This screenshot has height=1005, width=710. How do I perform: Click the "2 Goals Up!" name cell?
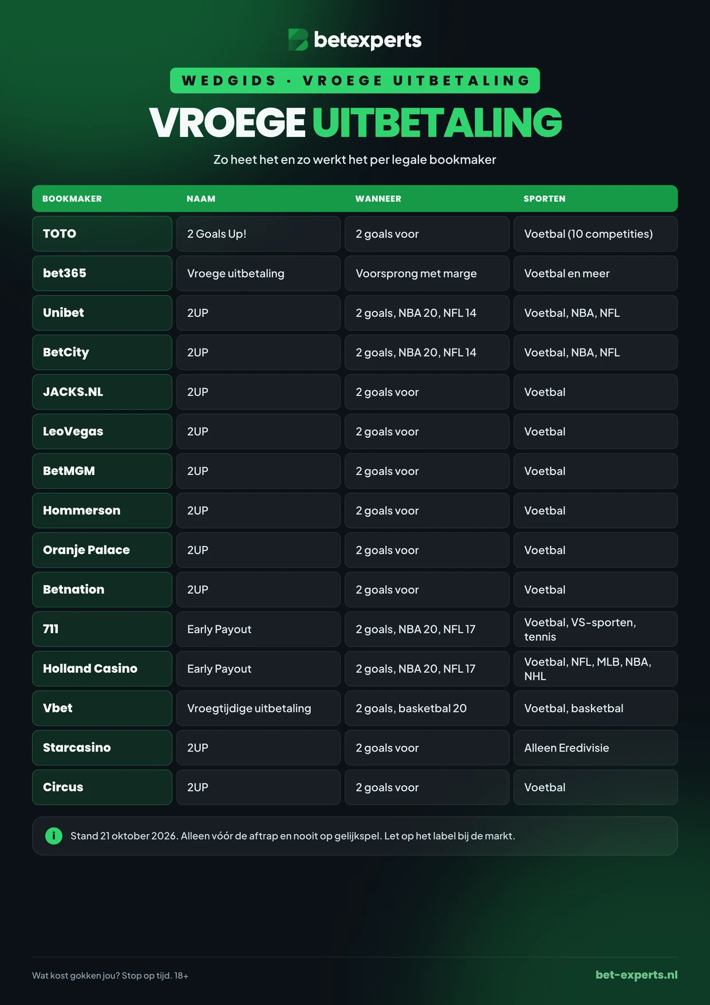258,234
